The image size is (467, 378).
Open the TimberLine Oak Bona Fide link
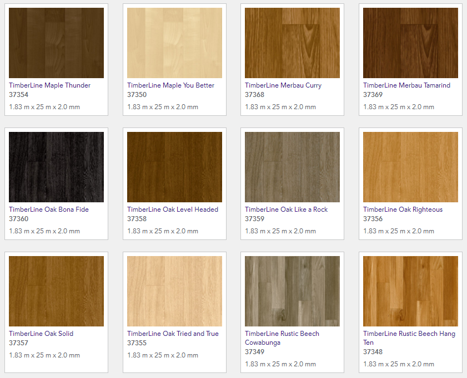(49, 210)
